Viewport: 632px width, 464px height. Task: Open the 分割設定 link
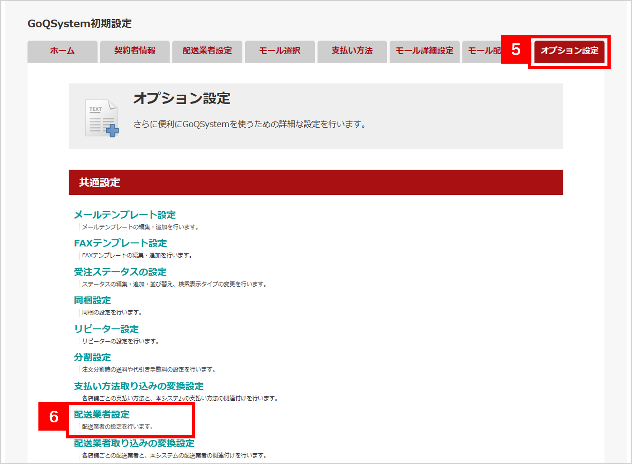coord(93,357)
